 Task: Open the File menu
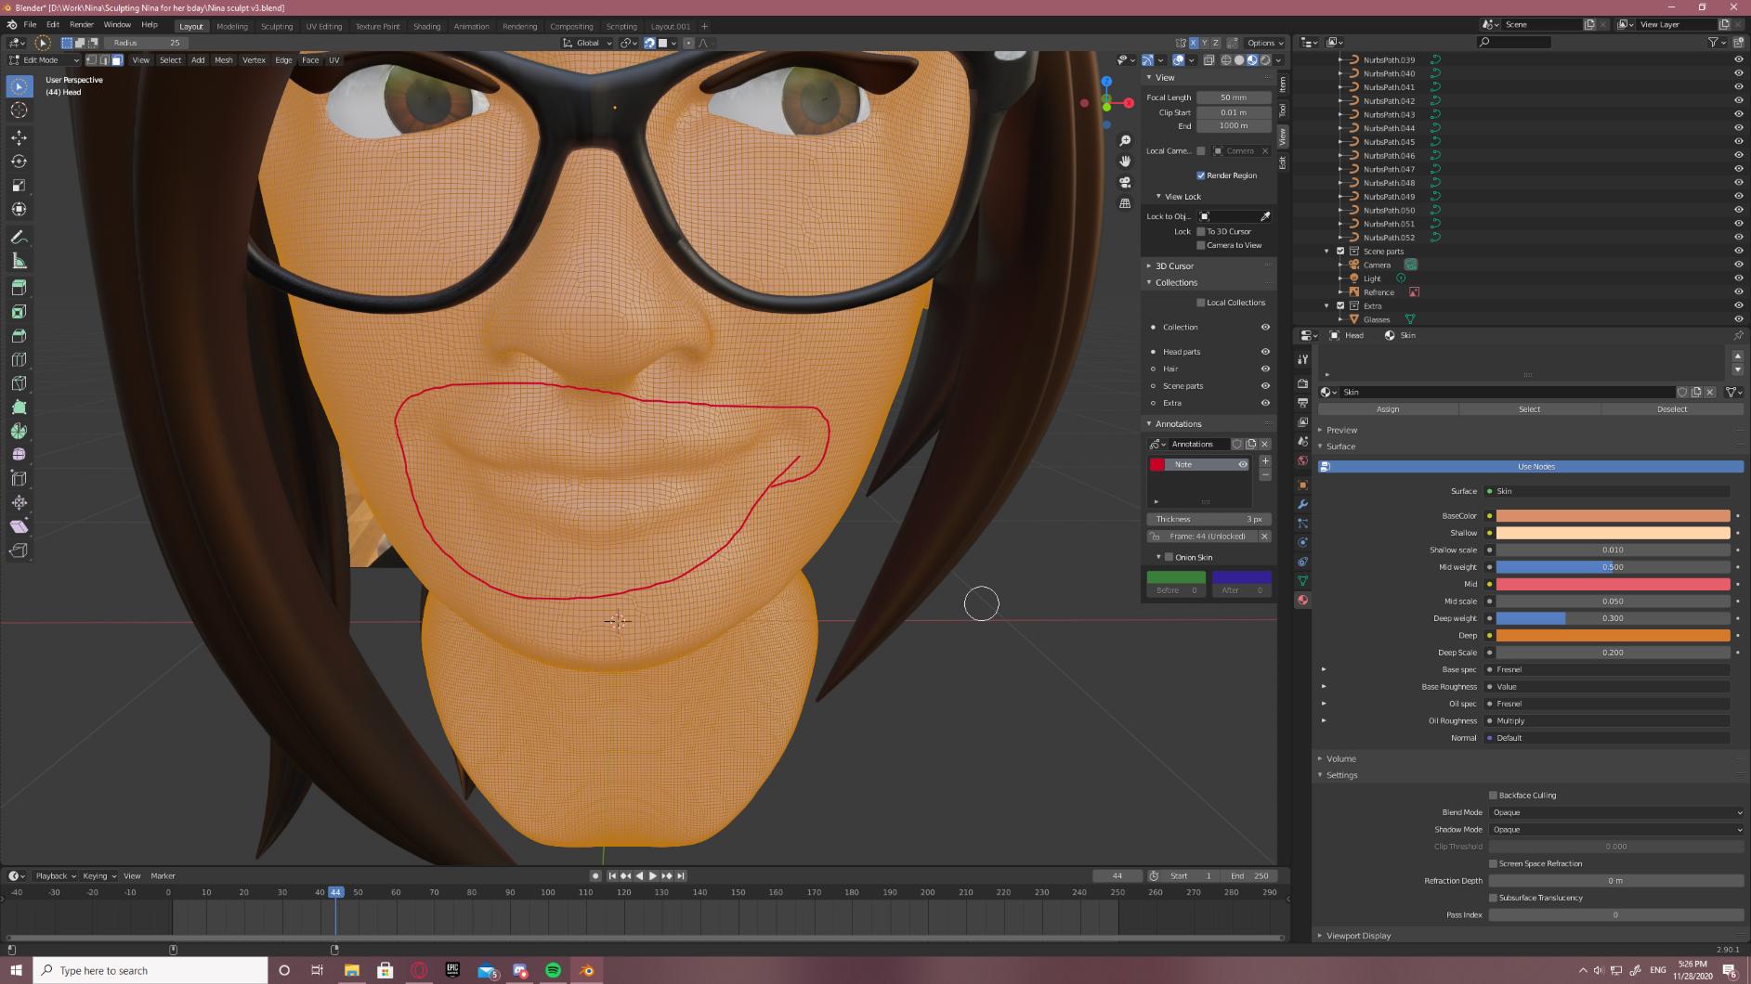[x=30, y=25]
